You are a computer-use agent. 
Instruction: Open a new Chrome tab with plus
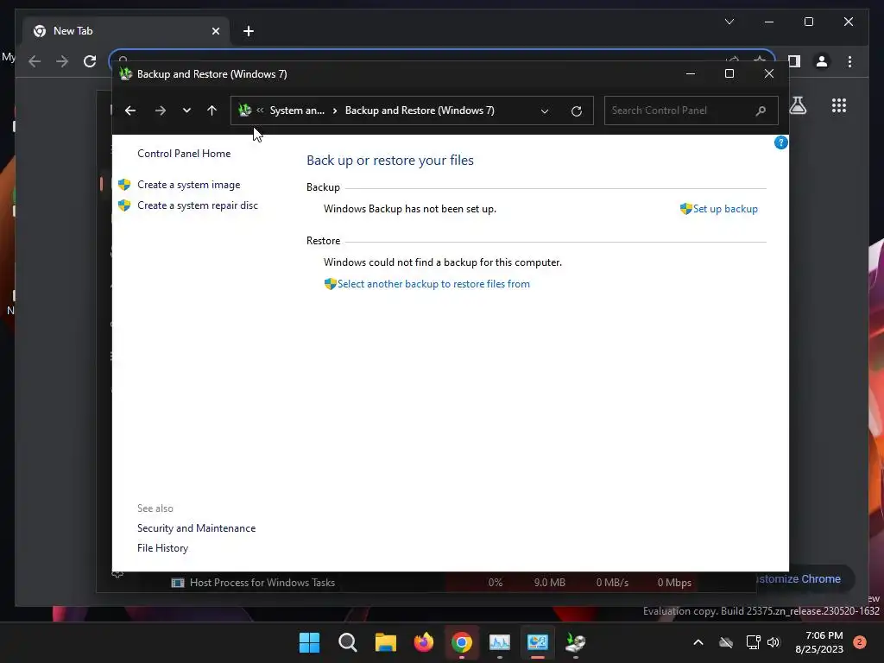(x=249, y=31)
